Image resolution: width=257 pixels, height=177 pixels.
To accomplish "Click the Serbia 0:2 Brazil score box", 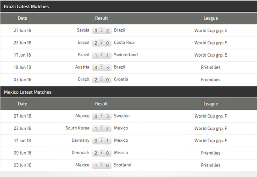I will click(x=101, y=31).
